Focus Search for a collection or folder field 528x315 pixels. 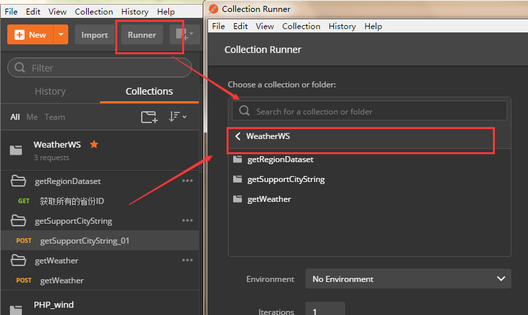pyautogui.click(x=370, y=111)
